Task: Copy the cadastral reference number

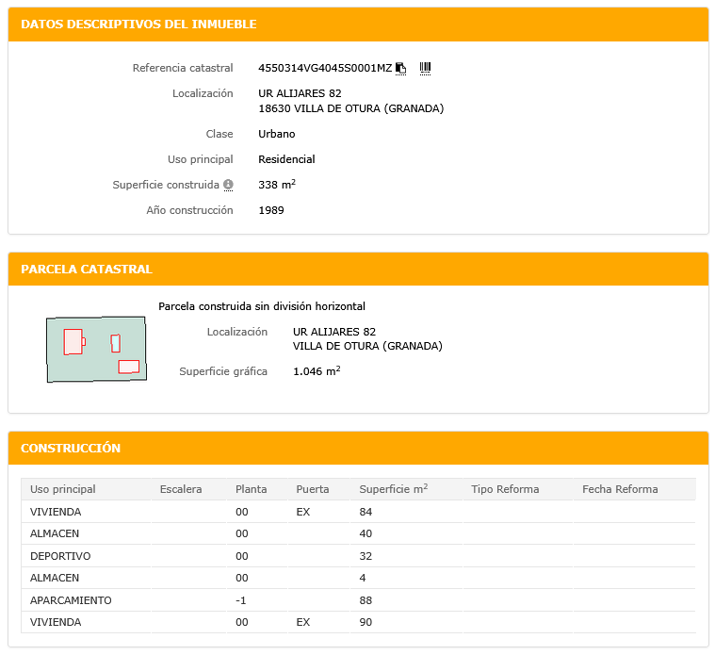Action: [400, 68]
